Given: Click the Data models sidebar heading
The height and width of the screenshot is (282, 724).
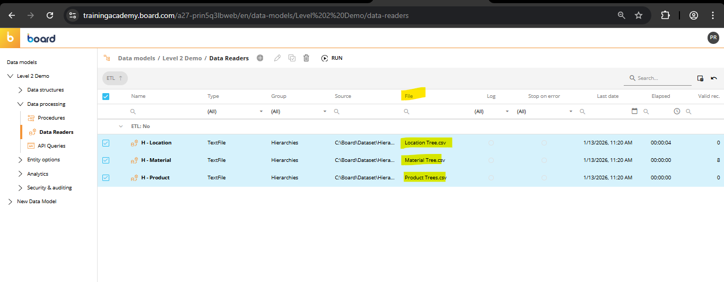Looking at the screenshot, I should coord(22,62).
